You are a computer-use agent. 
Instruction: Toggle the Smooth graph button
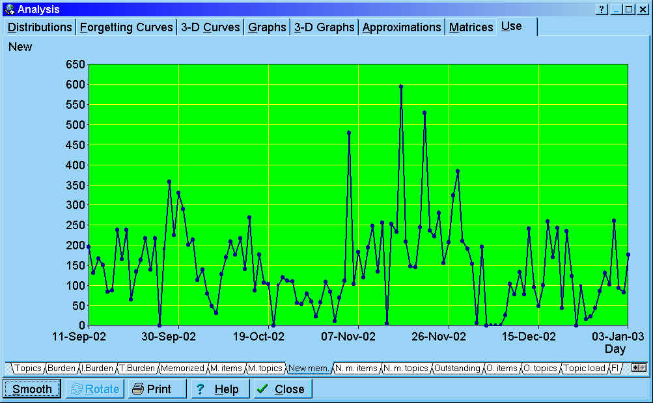click(32, 389)
